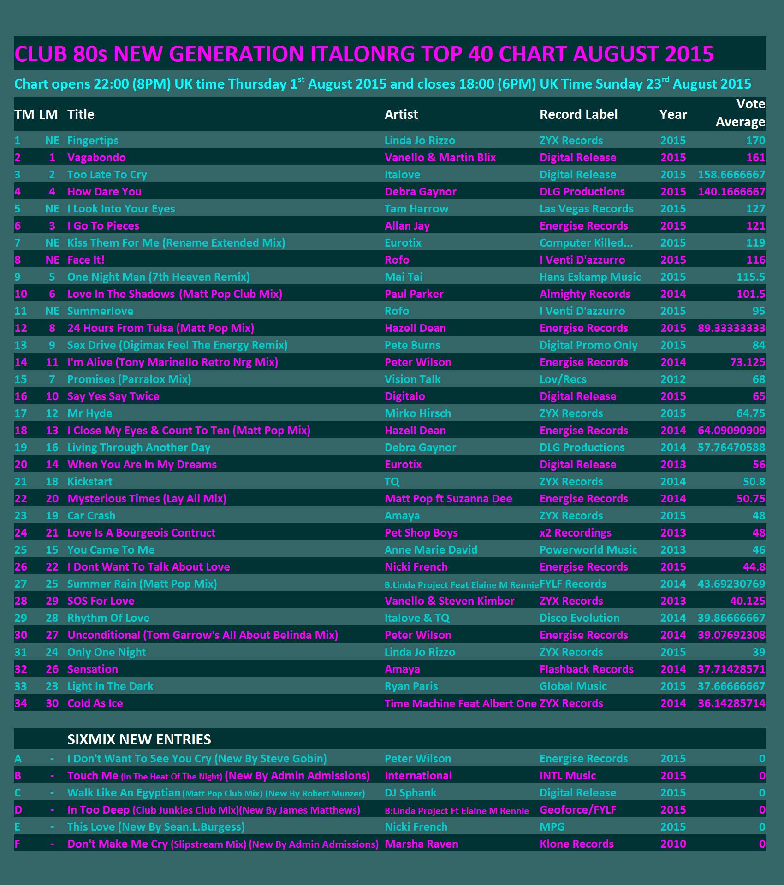Select the 'Record Label' column header
784x885 pixels.
point(578,114)
